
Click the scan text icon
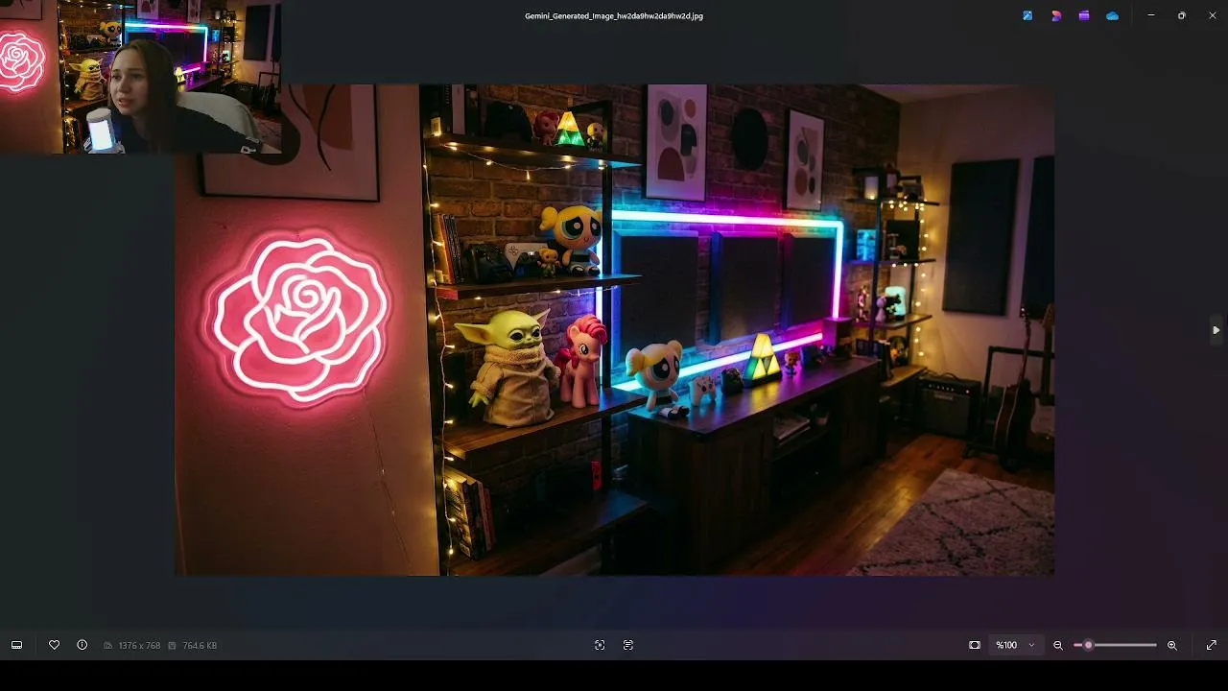(x=628, y=645)
